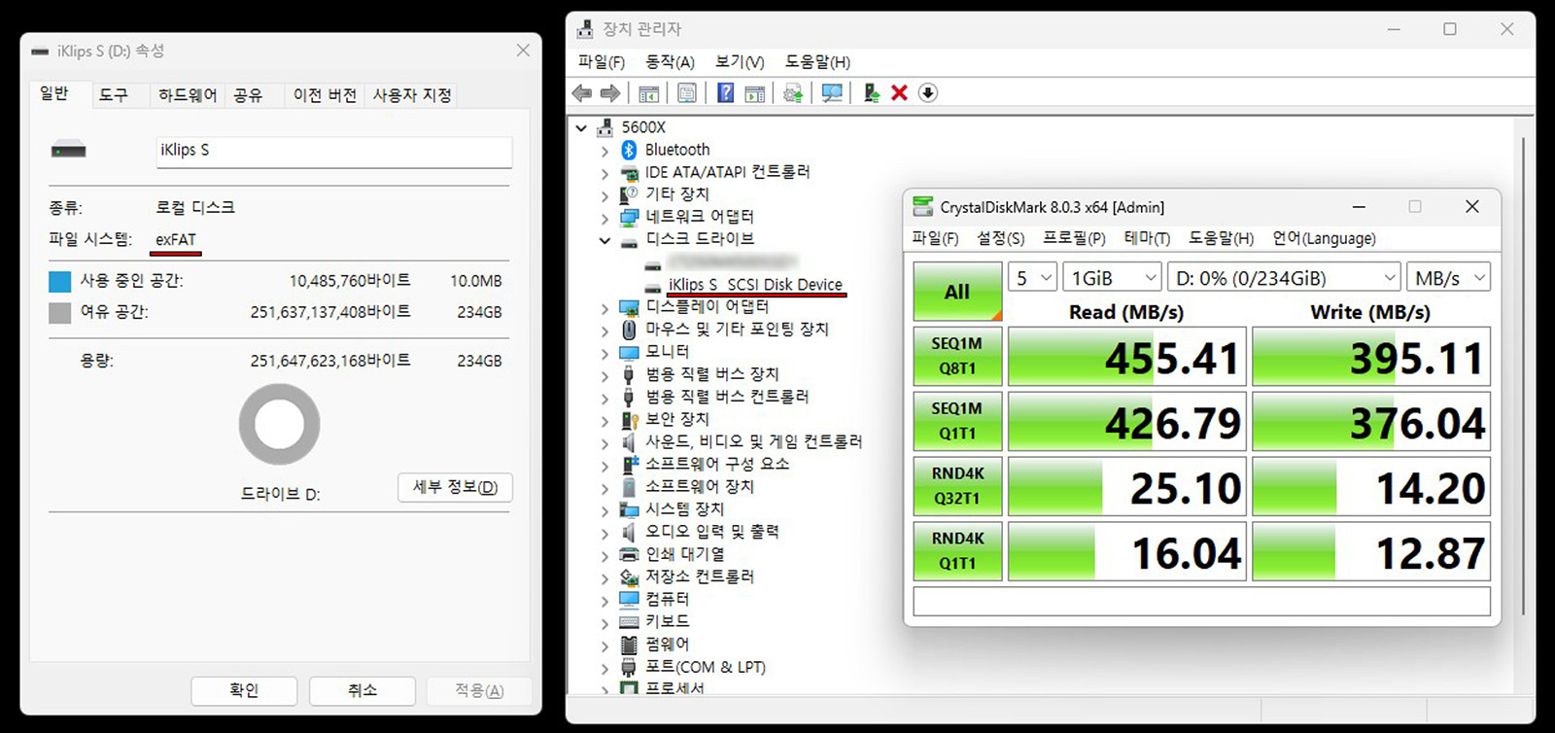Click the green All benchmark button
This screenshot has width=1555, height=733.
957,292
